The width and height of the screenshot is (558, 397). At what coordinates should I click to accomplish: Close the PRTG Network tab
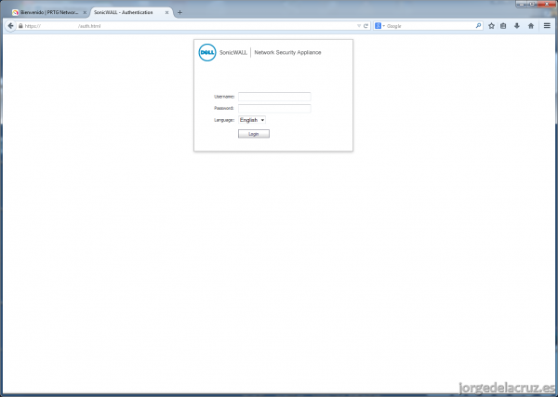(x=85, y=12)
